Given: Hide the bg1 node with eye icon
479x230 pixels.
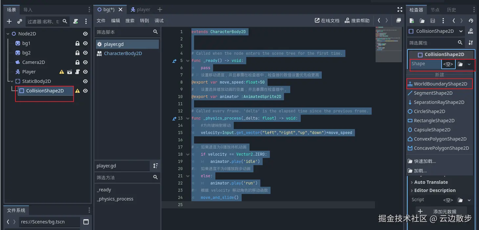Looking at the screenshot, I should [85, 43].
